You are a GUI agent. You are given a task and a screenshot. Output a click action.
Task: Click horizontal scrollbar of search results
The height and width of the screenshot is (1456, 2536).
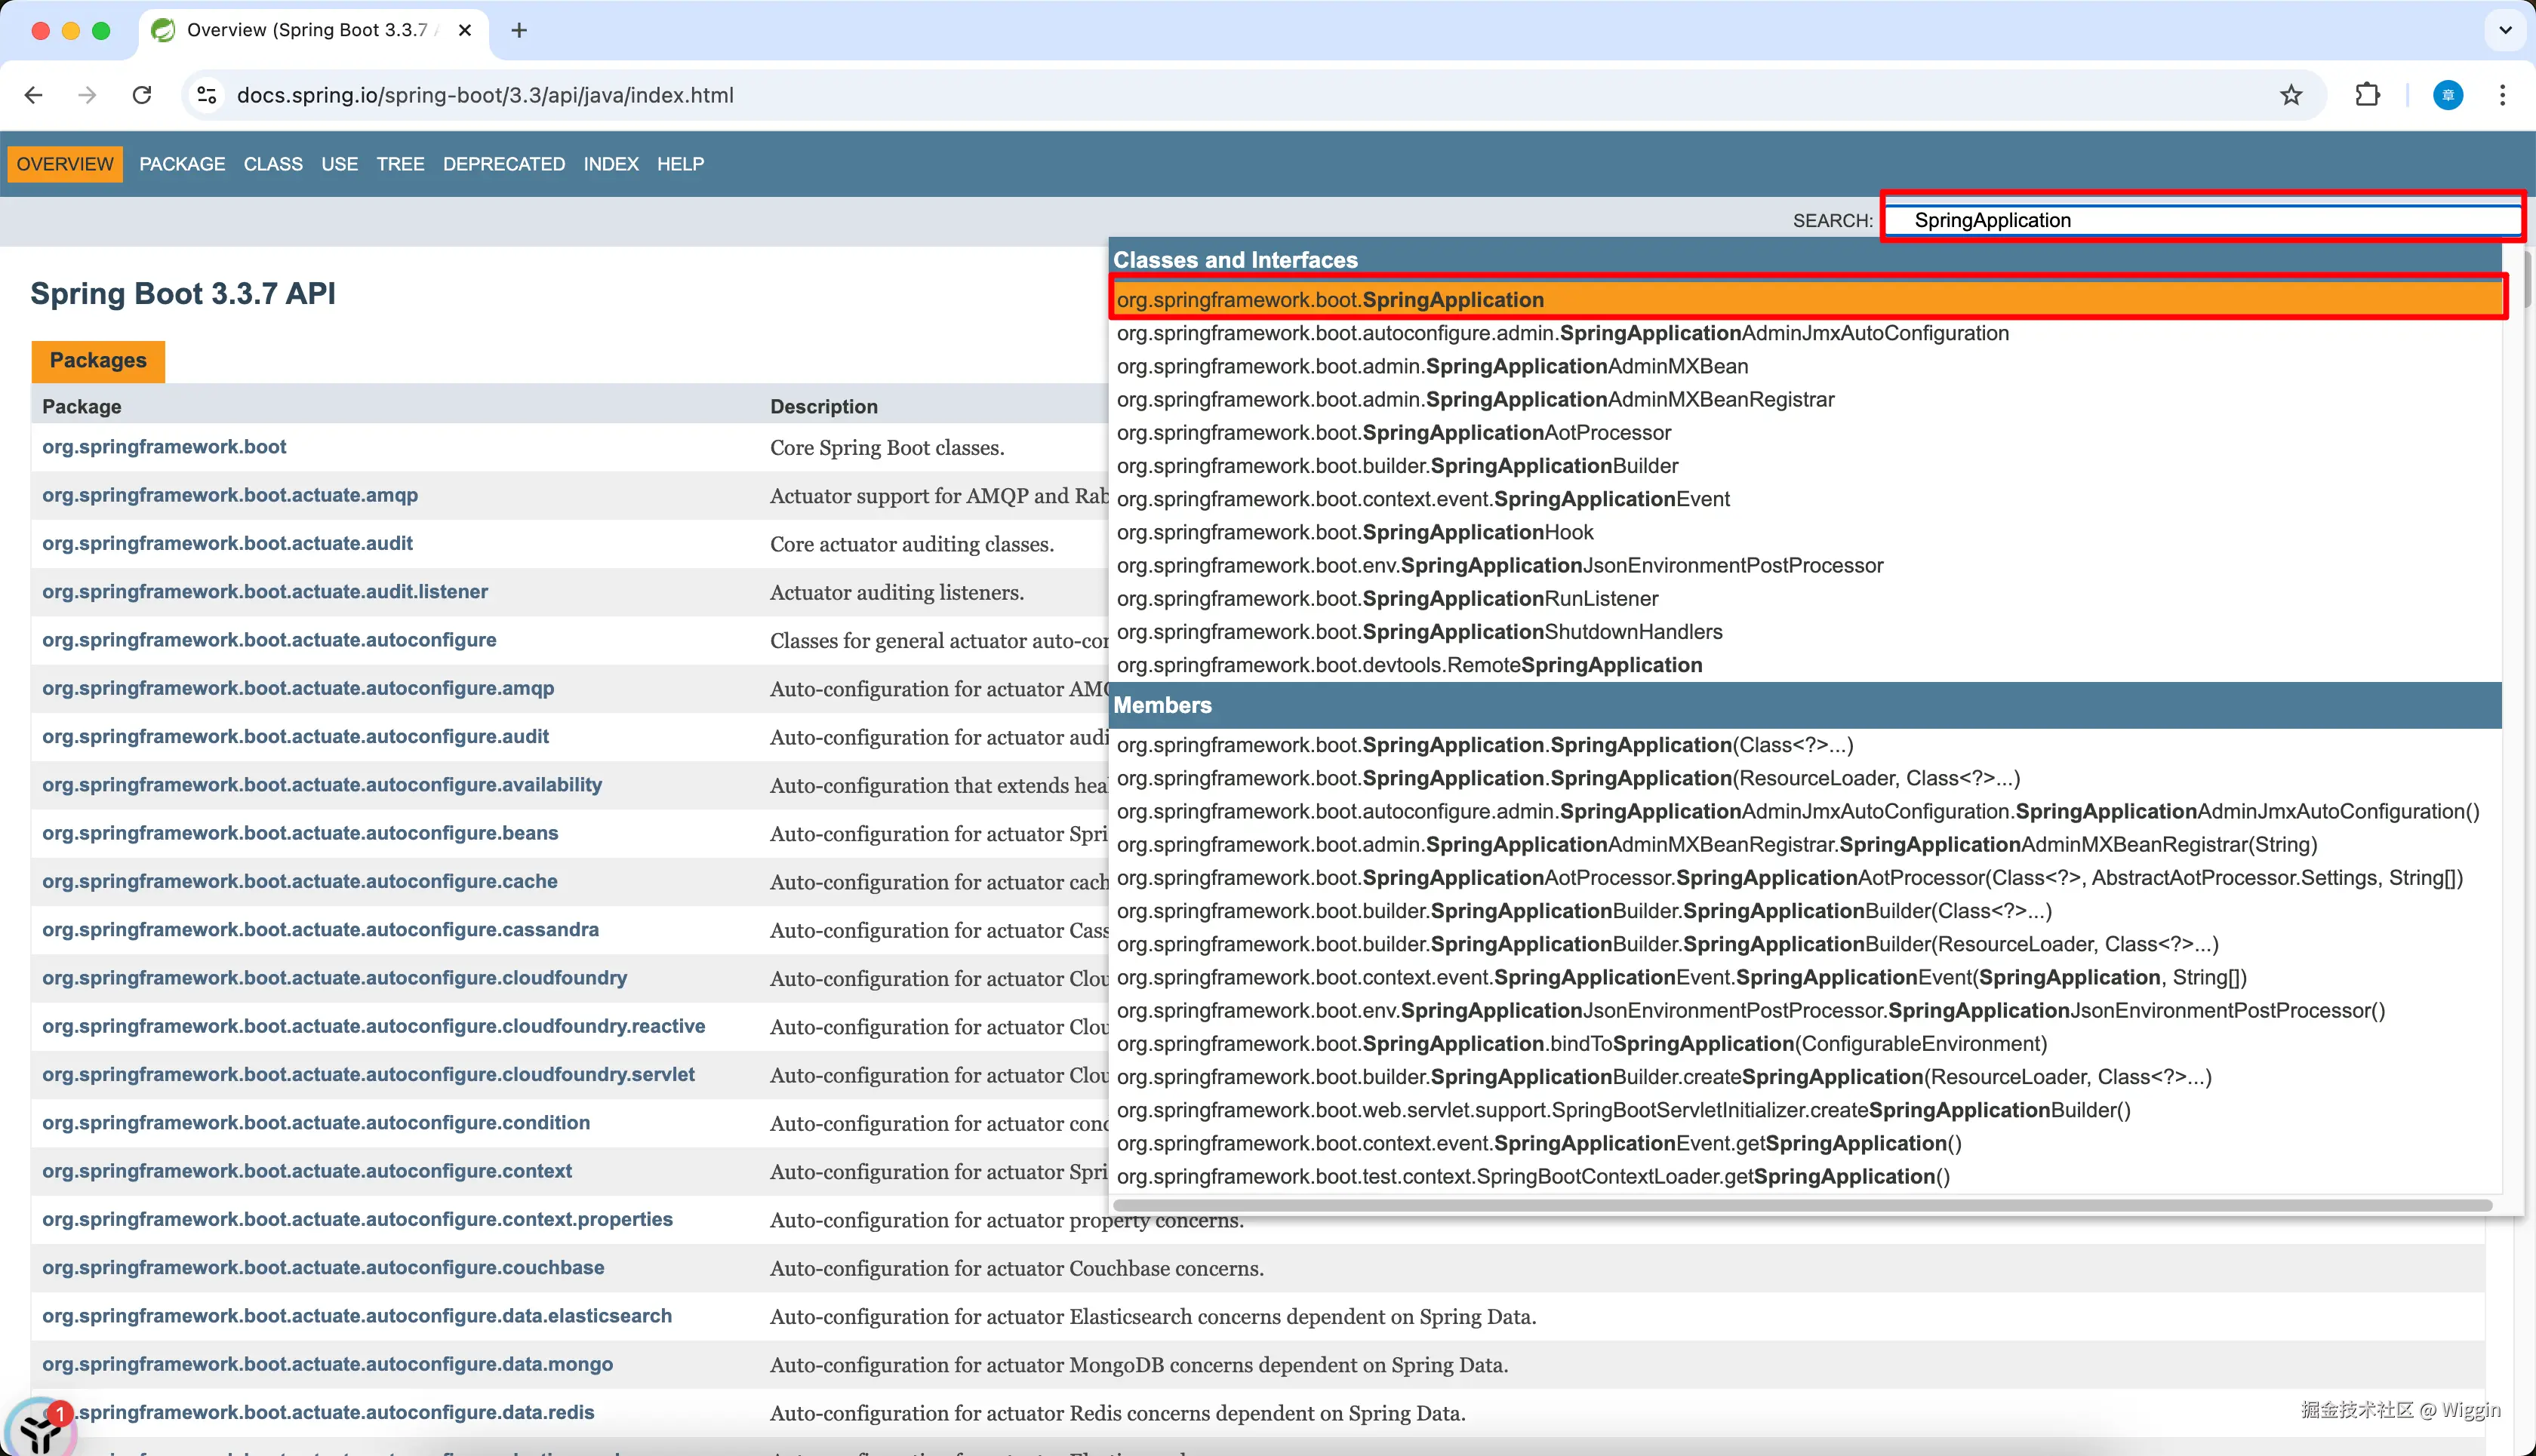click(1801, 1205)
